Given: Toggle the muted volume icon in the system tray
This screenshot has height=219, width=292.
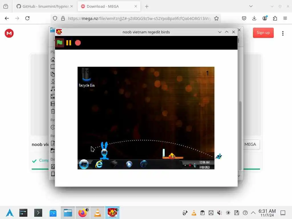Looking at the screenshot, I should 219,213.
